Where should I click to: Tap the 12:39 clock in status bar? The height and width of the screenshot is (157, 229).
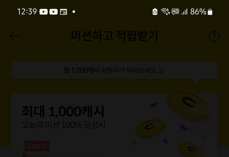pos(27,12)
